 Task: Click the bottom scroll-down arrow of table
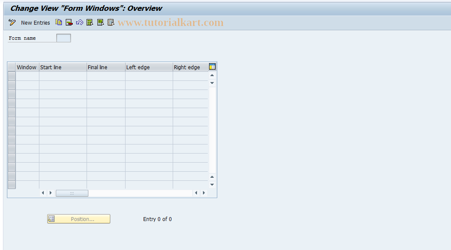(x=212, y=185)
